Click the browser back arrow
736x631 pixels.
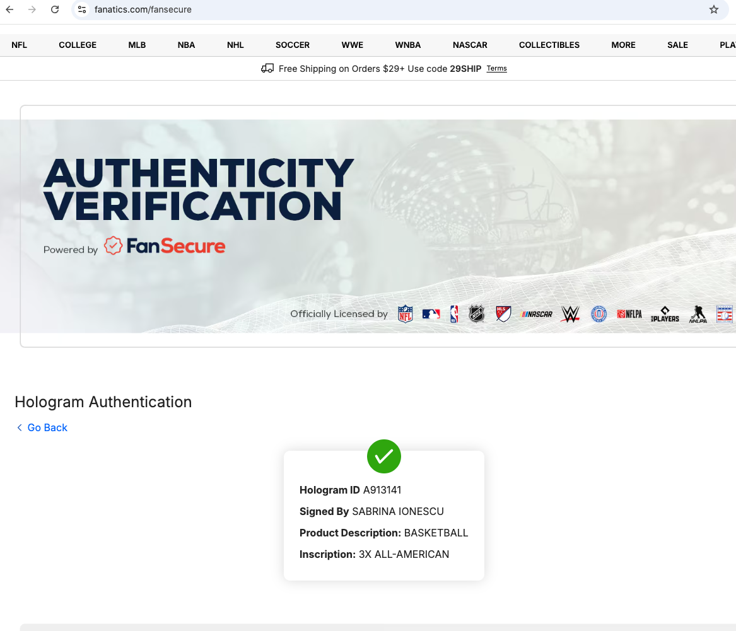pyautogui.click(x=9, y=9)
